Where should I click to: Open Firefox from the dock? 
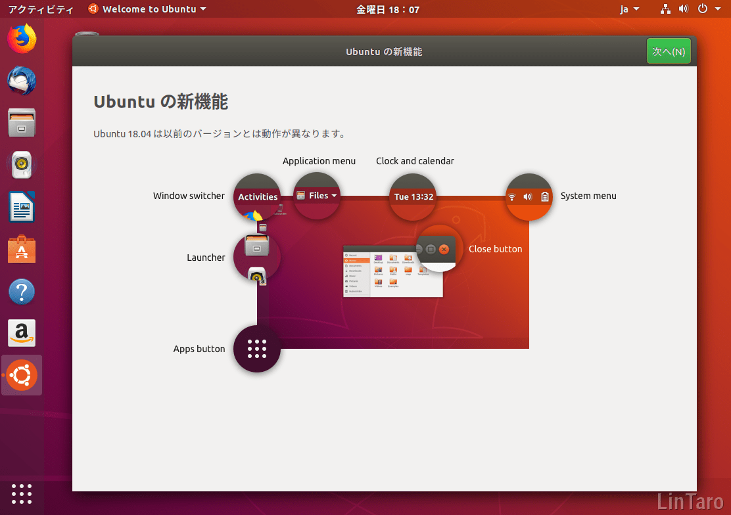point(22,39)
